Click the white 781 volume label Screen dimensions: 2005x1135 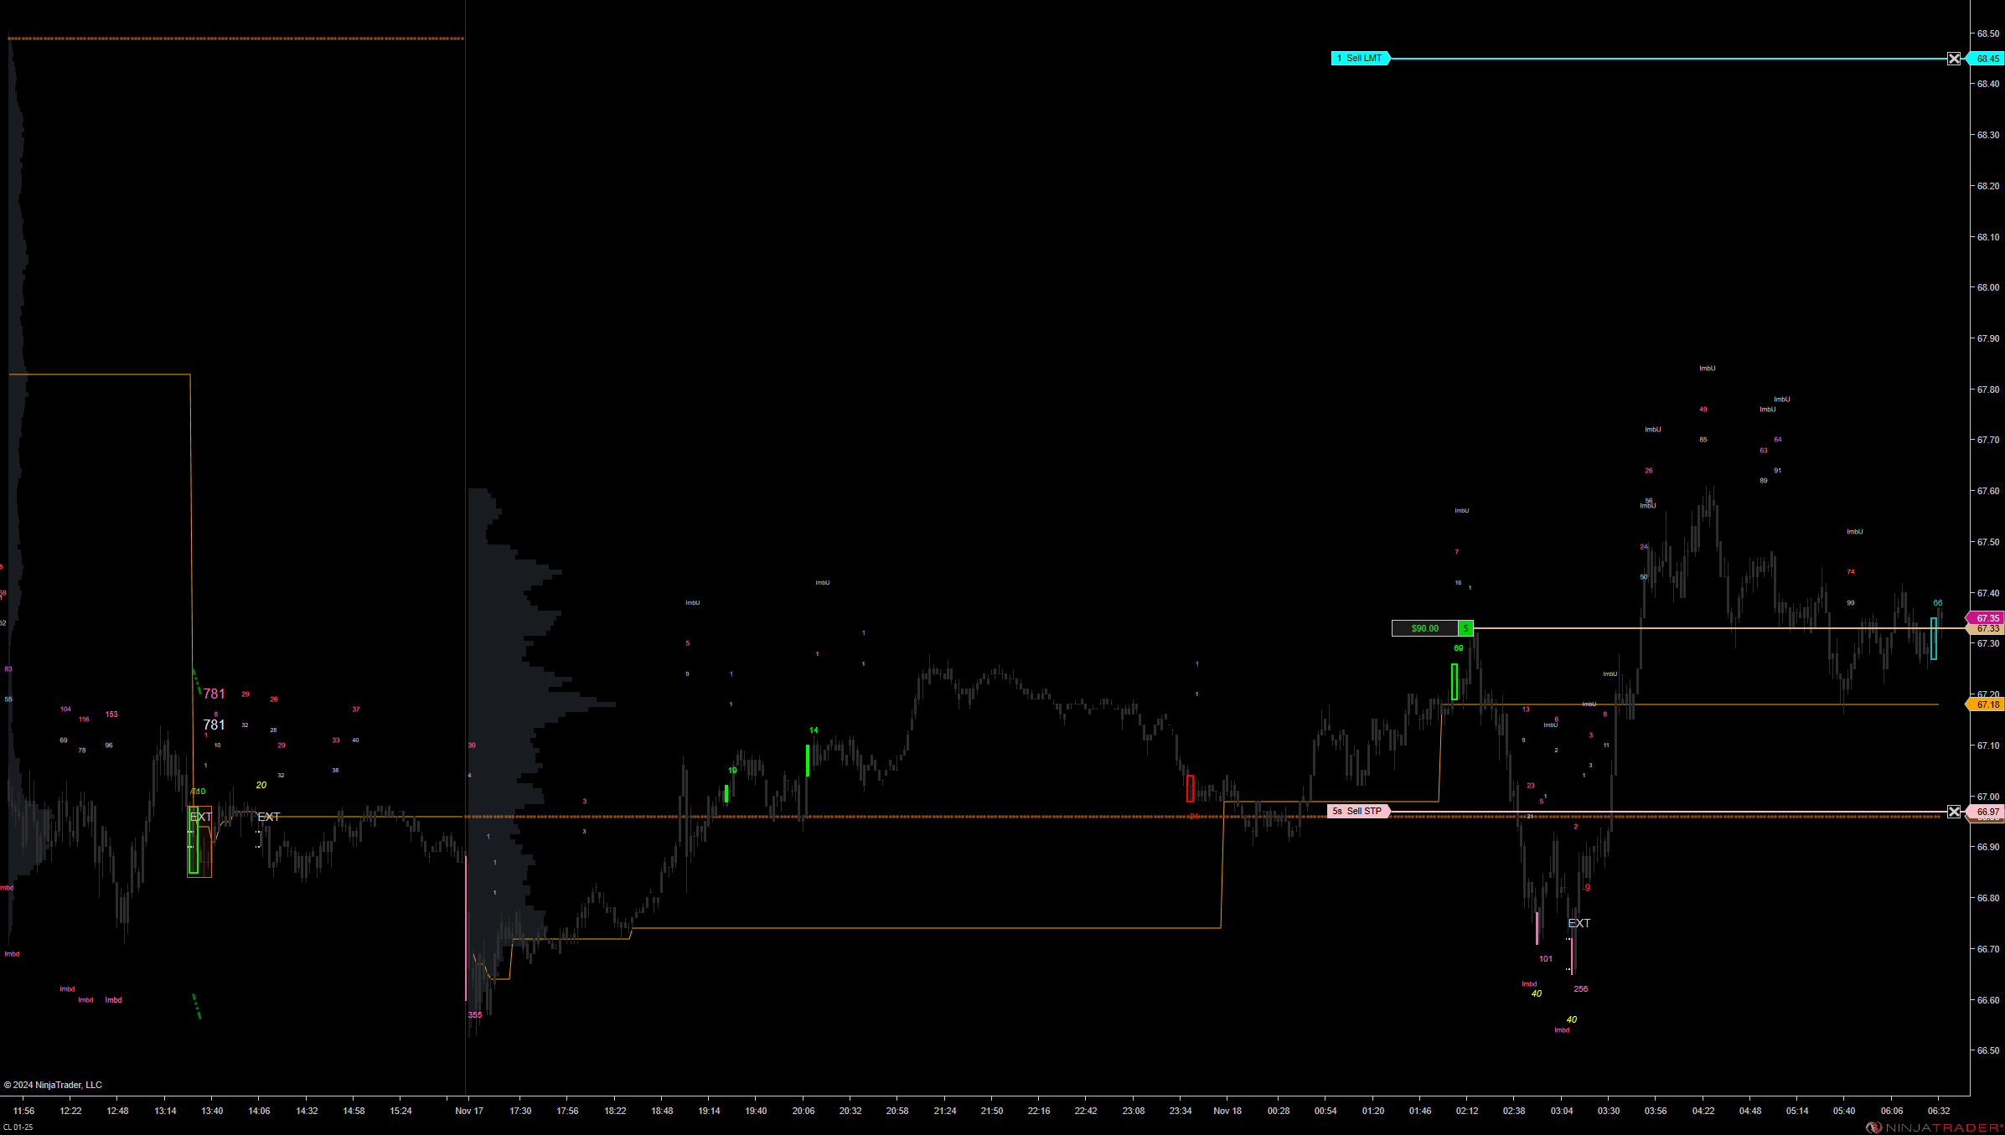point(214,725)
